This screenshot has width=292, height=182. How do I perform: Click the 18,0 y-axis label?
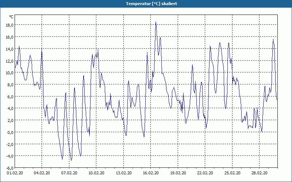[9, 25]
